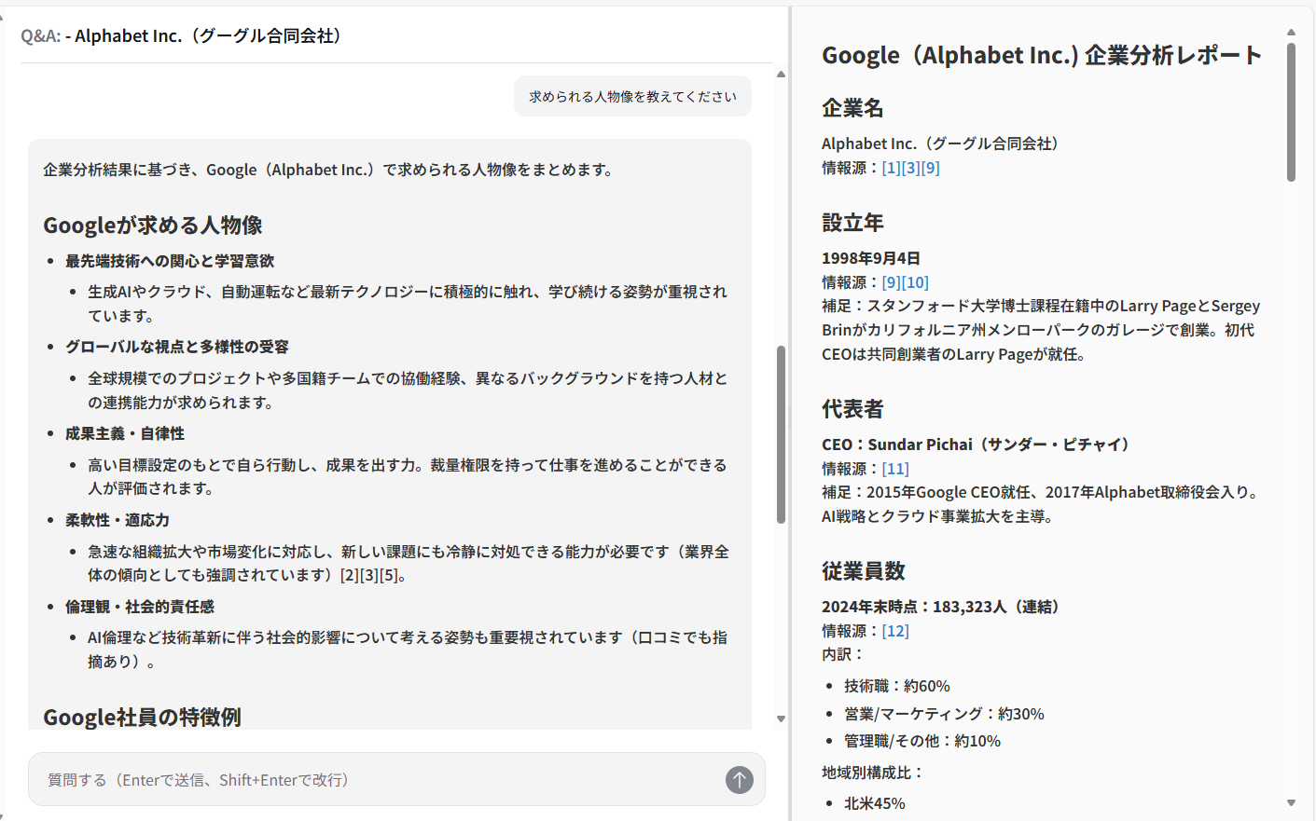
Task: Click the 補足 text about 2015年Google CEO就任
Action: coord(1043,504)
